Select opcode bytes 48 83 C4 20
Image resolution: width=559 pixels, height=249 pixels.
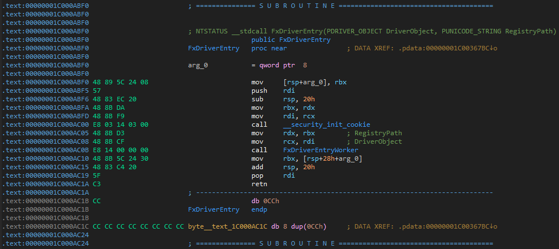tap(114, 167)
